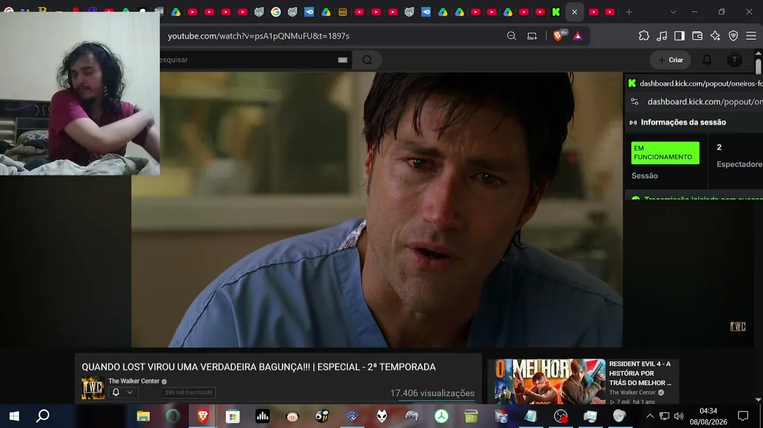Open the browser extensions puzzle icon
This screenshot has width=763, height=428.
coord(644,36)
